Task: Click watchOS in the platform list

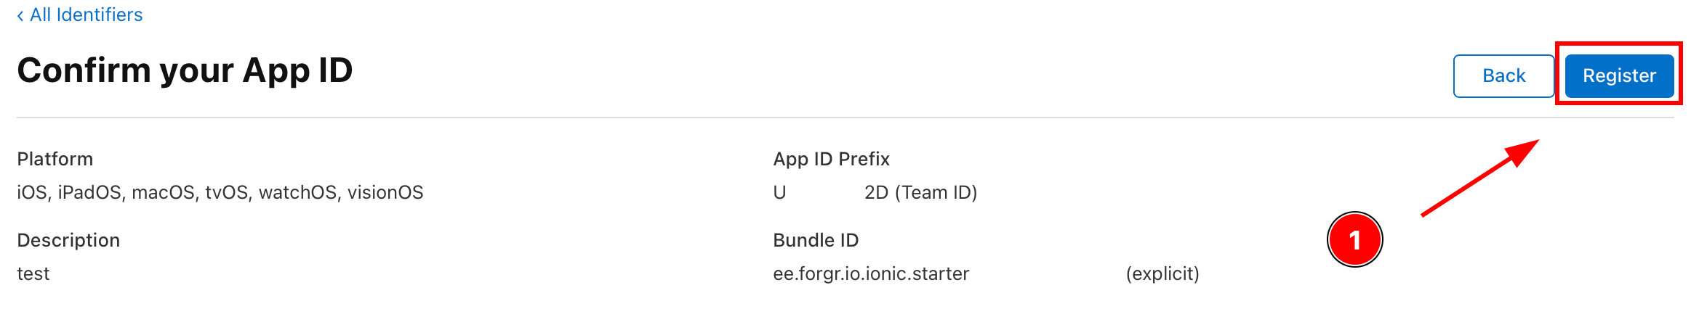Action: pyautogui.click(x=298, y=192)
